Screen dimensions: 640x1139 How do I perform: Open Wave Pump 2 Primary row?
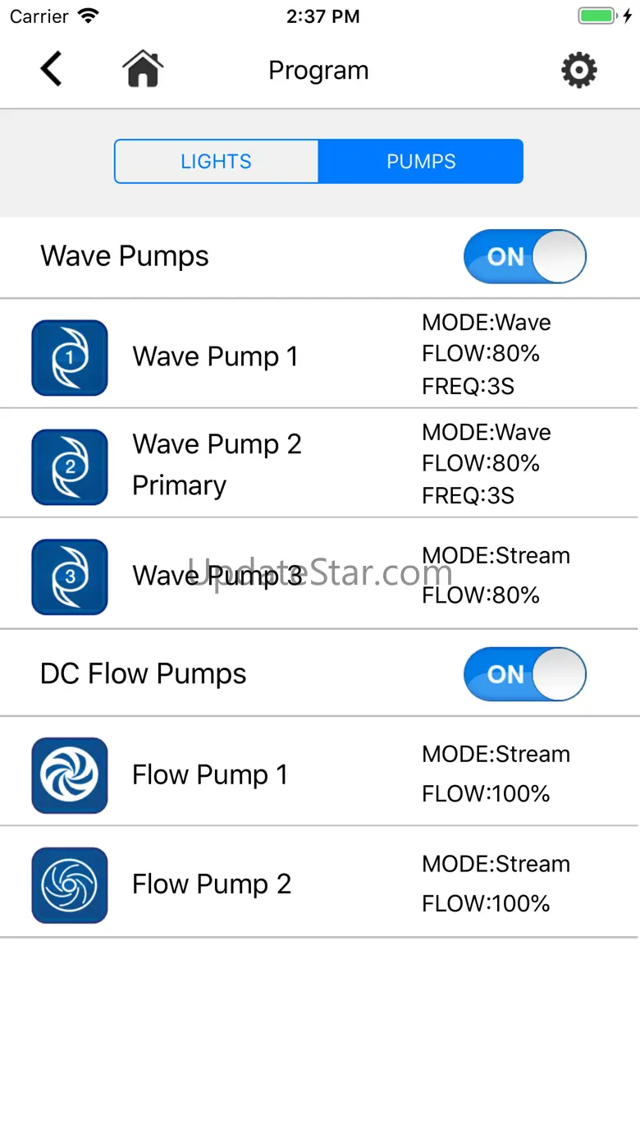(x=319, y=463)
